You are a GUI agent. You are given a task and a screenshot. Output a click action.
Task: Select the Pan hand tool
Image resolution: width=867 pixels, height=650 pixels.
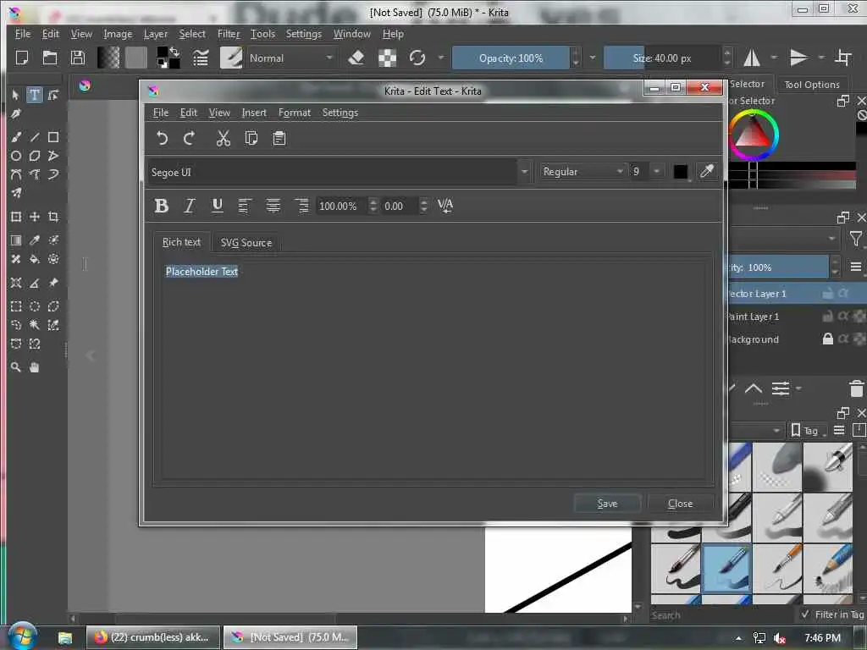(34, 367)
